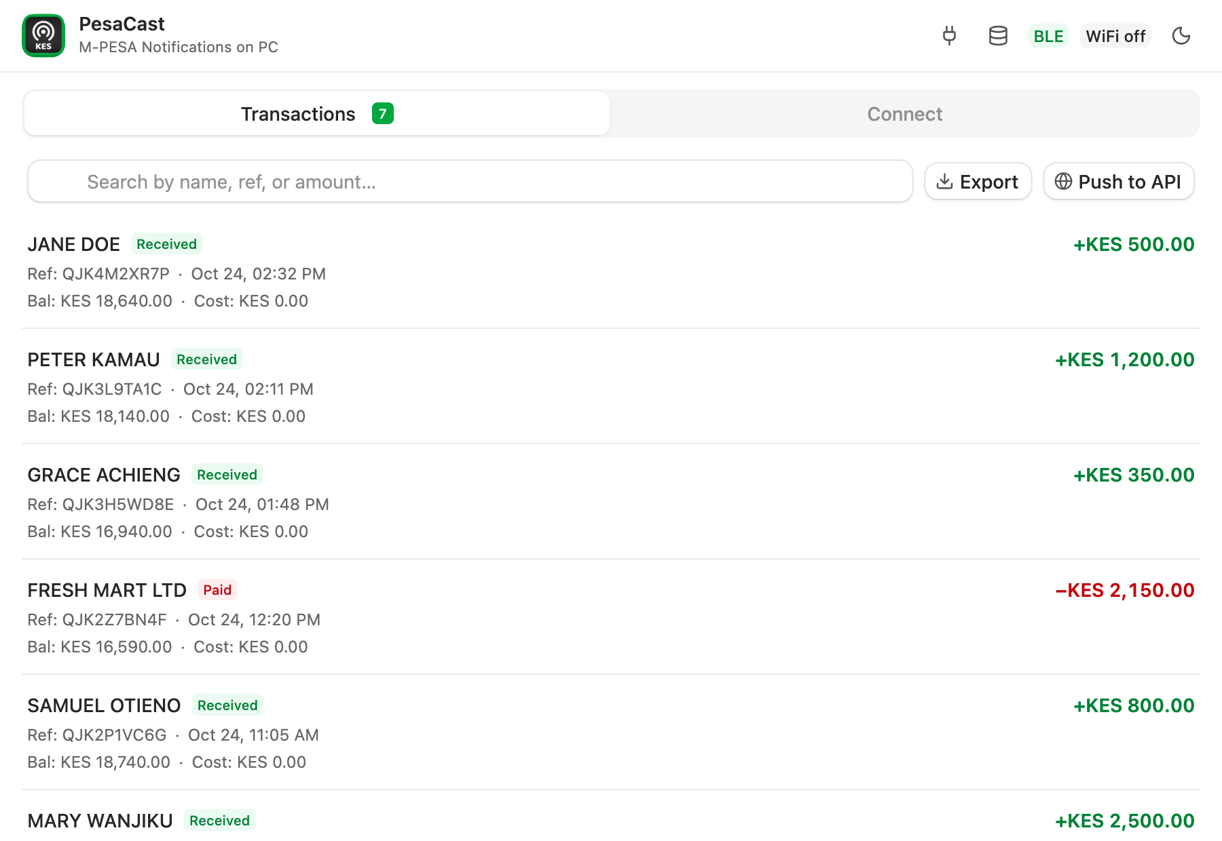Screen dimensions: 1222x841
Task: Click the Received tag on SAMUEL OTIENO
Action: pyautogui.click(x=227, y=705)
